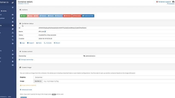Open the Stats link
Viewport: 175px width, 98px height.
tap(39, 43)
